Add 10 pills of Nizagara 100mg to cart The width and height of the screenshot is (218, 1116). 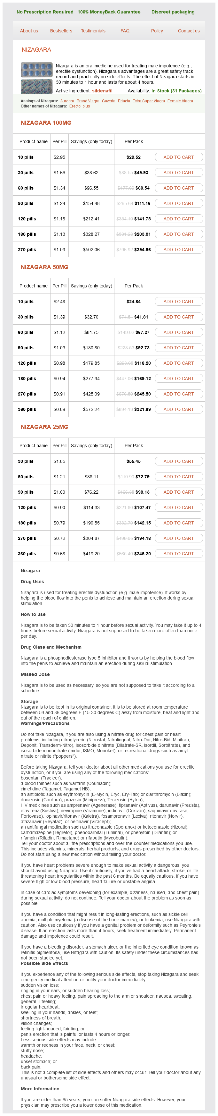click(x=178, y=157)
